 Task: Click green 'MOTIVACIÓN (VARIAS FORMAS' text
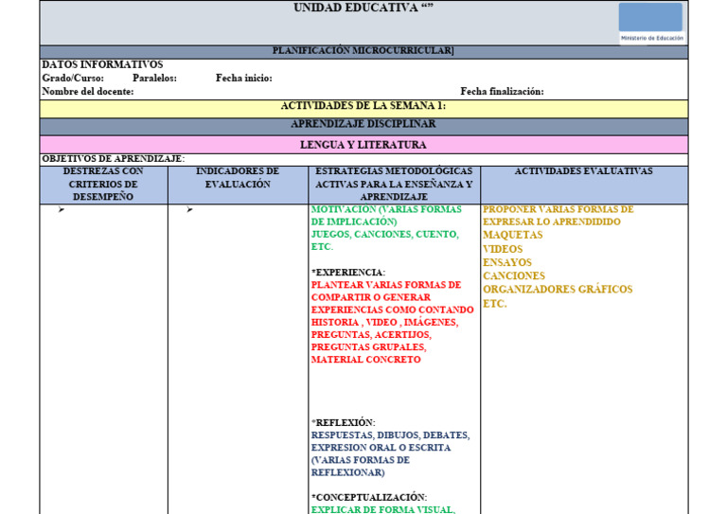[x=386, y=209]
